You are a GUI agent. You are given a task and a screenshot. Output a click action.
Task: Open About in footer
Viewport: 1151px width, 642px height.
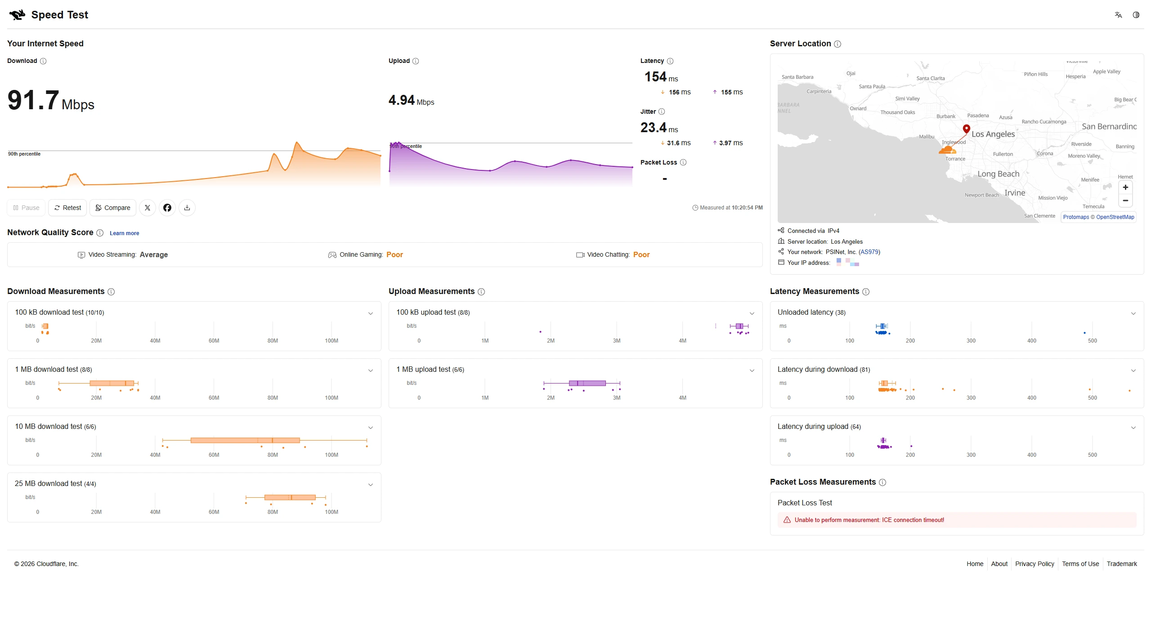(x=999, y=564)
